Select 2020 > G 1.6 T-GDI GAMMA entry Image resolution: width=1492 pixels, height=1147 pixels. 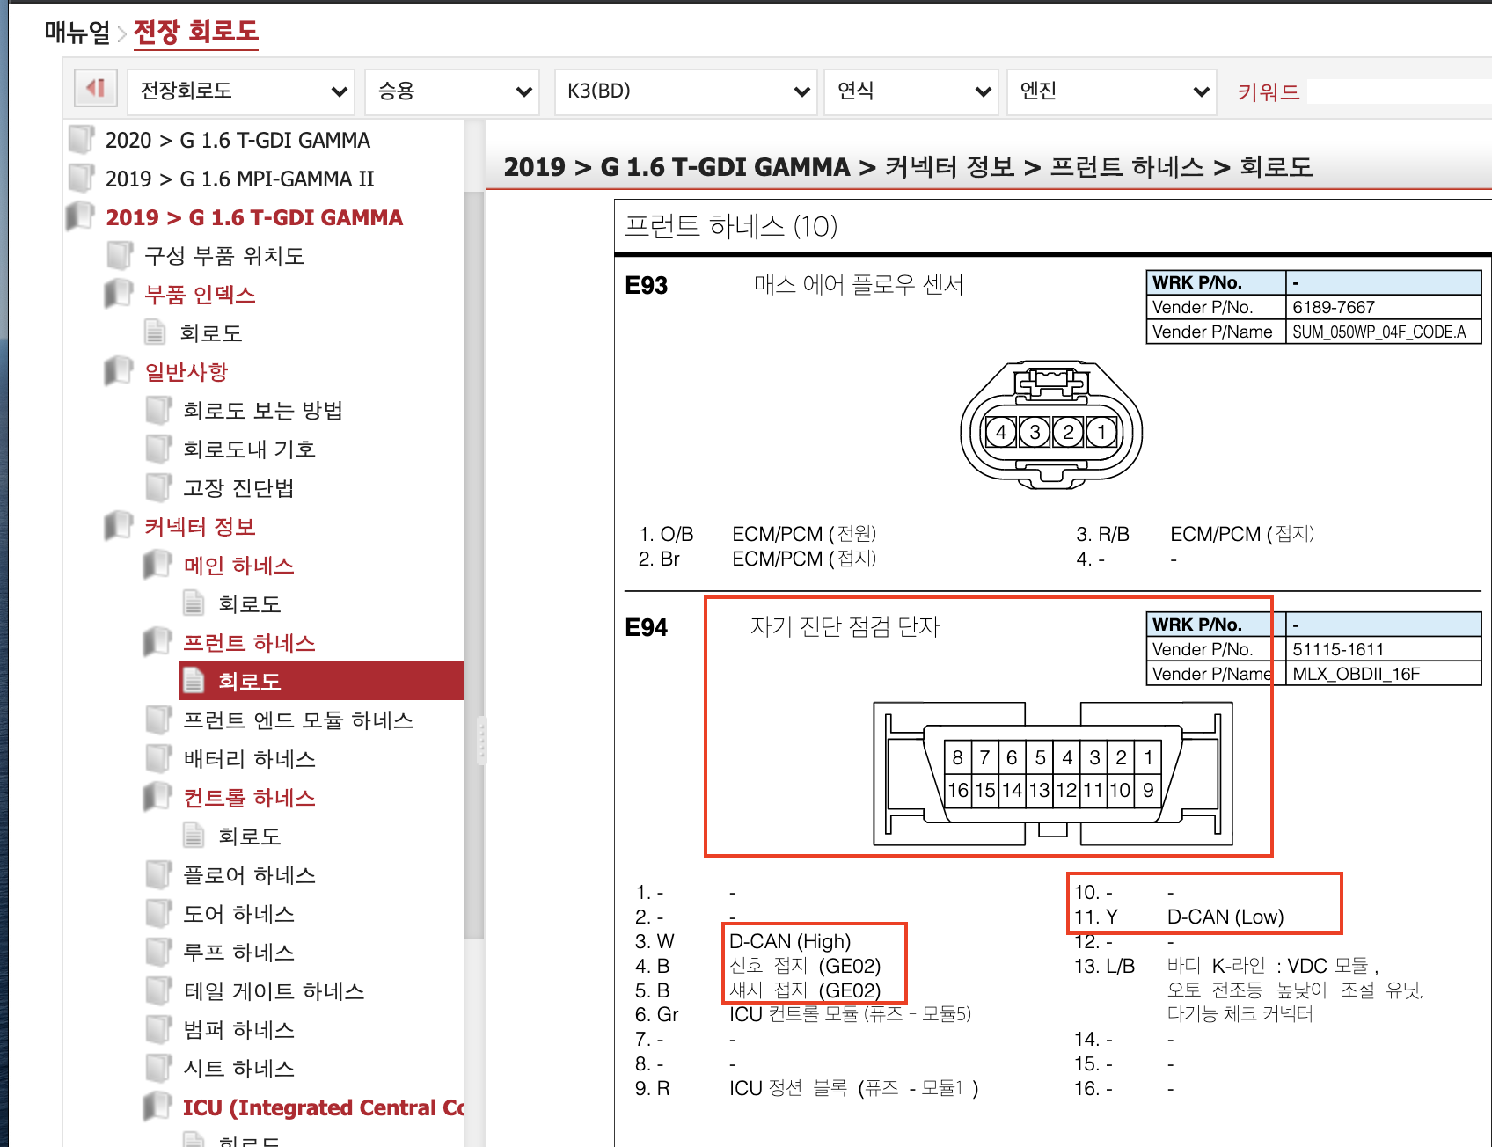click(238, 140)
